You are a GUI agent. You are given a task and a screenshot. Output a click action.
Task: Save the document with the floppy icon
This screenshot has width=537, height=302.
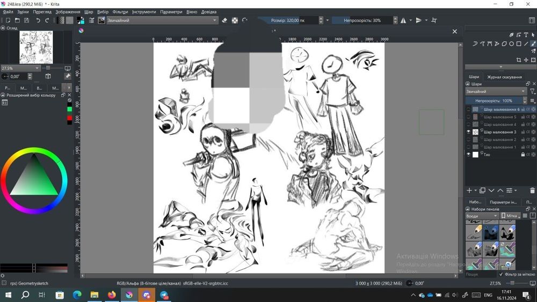tap(26, 20)
